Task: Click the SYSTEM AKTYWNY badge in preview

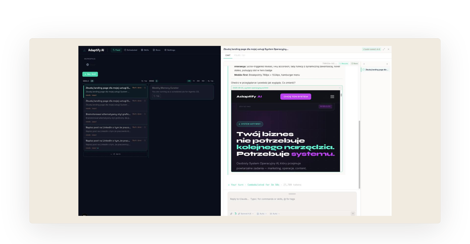Action: pos(250,124)
